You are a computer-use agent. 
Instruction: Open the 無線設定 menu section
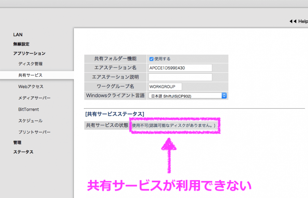[x=21, y=44]
